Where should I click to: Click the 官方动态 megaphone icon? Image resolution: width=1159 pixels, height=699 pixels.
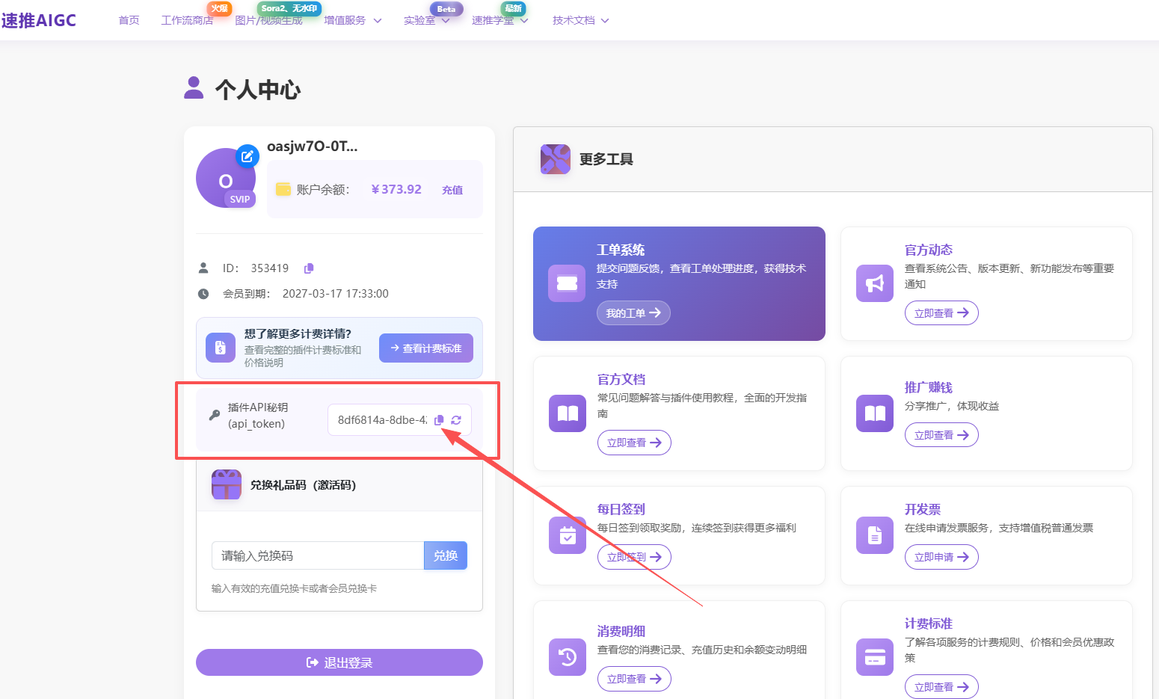[x=874, y=283]
